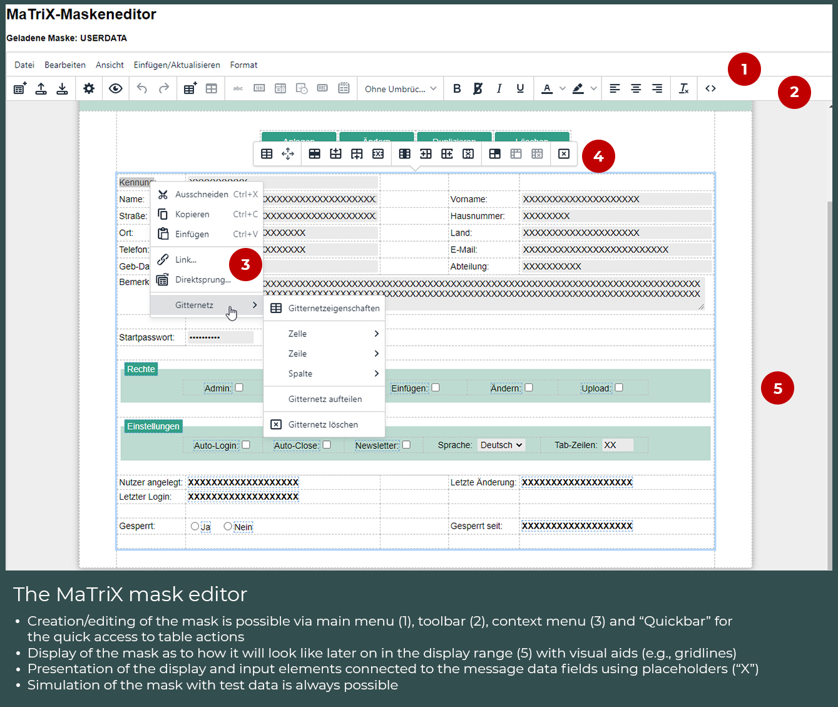This screenshot has height=707, width=838.
Task: Click Gitternetz löschen entry
Action: [323, 425]
